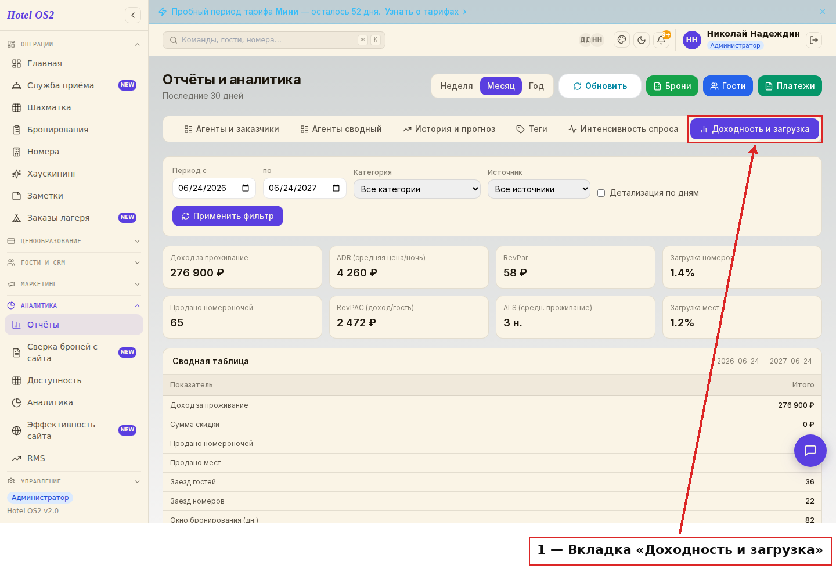
Task: Click the Администратор badge in sidebar footer
Action: click(40, 498)
